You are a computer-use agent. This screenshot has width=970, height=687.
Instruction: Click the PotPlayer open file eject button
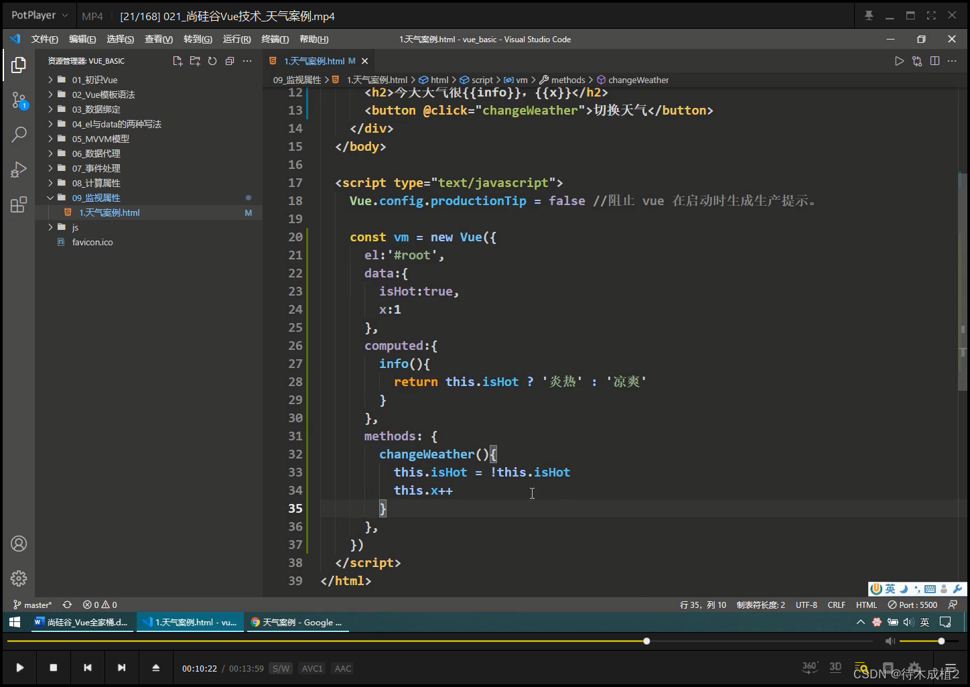pyautogui.click(x=156, y=668)
